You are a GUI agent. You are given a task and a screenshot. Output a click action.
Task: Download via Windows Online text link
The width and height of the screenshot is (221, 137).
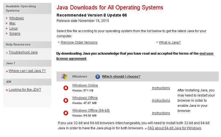pyautogui.click(x=85, y=85)
